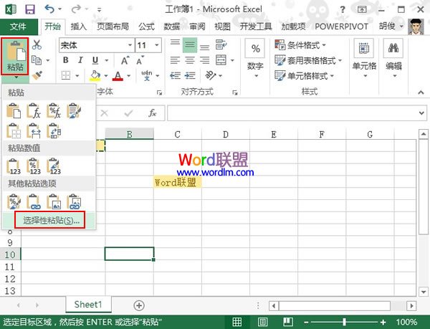Switch to the Data tab

point(172,27)
